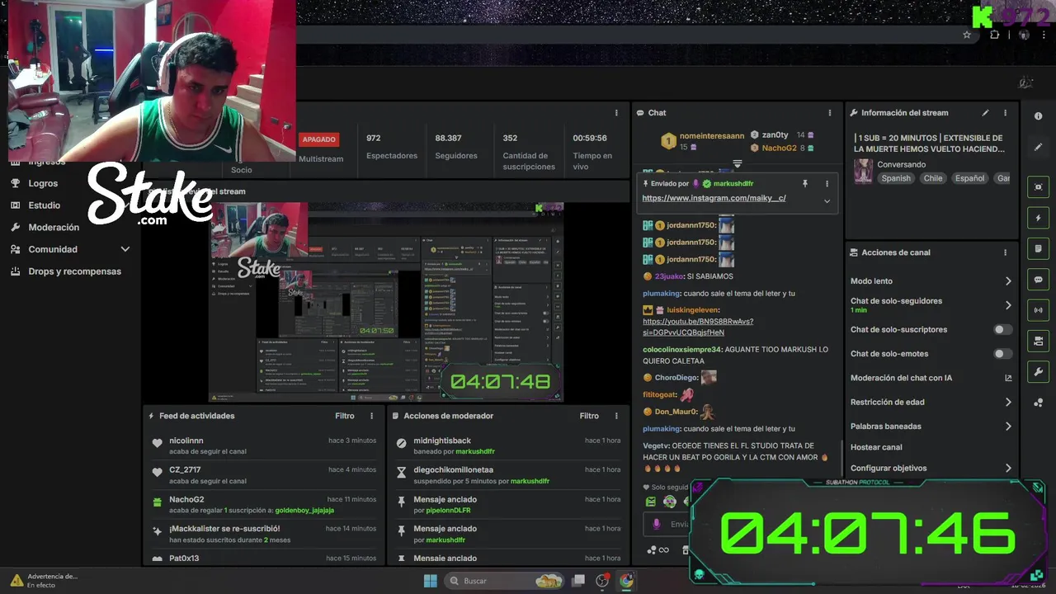Expand Comunidad sidebar menu chevron

click(x=125, y=249)
